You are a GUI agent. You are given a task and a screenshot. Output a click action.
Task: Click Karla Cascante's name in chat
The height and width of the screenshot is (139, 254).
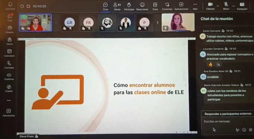pos(211,31)
